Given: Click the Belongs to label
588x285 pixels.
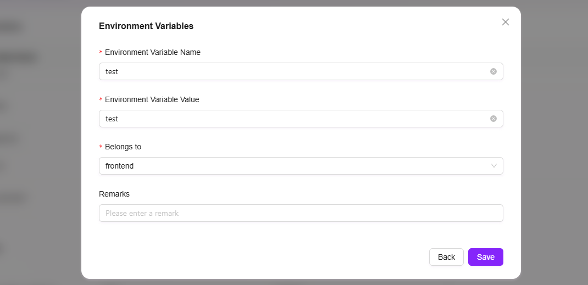Looking at the screenshot, I should pyautogui.click(x=123, y=147).
